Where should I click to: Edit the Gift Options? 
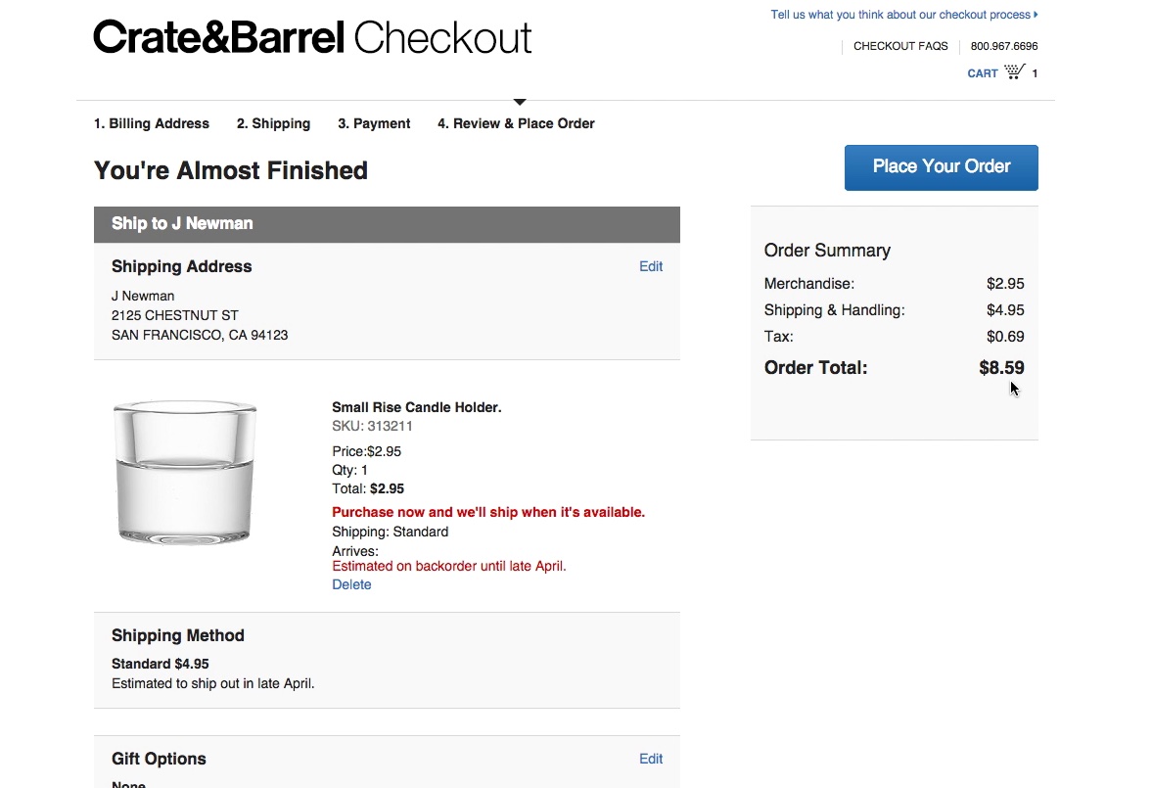(651, 759)
